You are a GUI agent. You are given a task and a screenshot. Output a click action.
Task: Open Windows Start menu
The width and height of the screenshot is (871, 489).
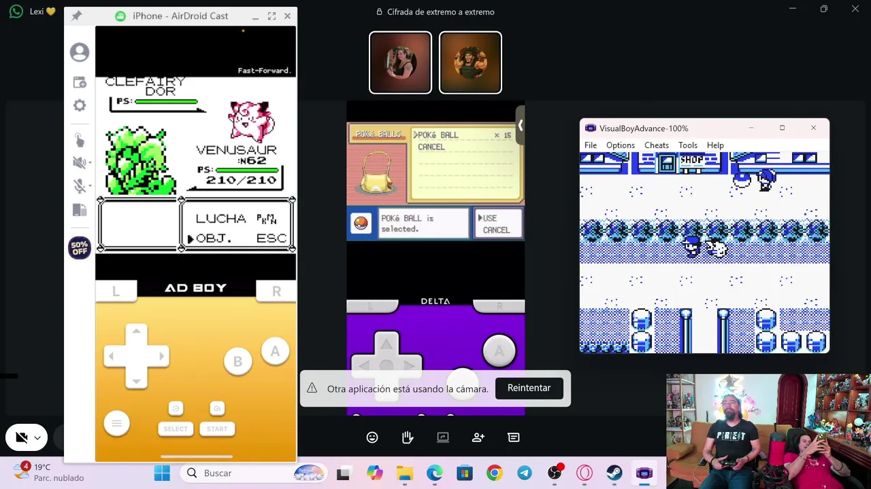(x=162, y=473)
